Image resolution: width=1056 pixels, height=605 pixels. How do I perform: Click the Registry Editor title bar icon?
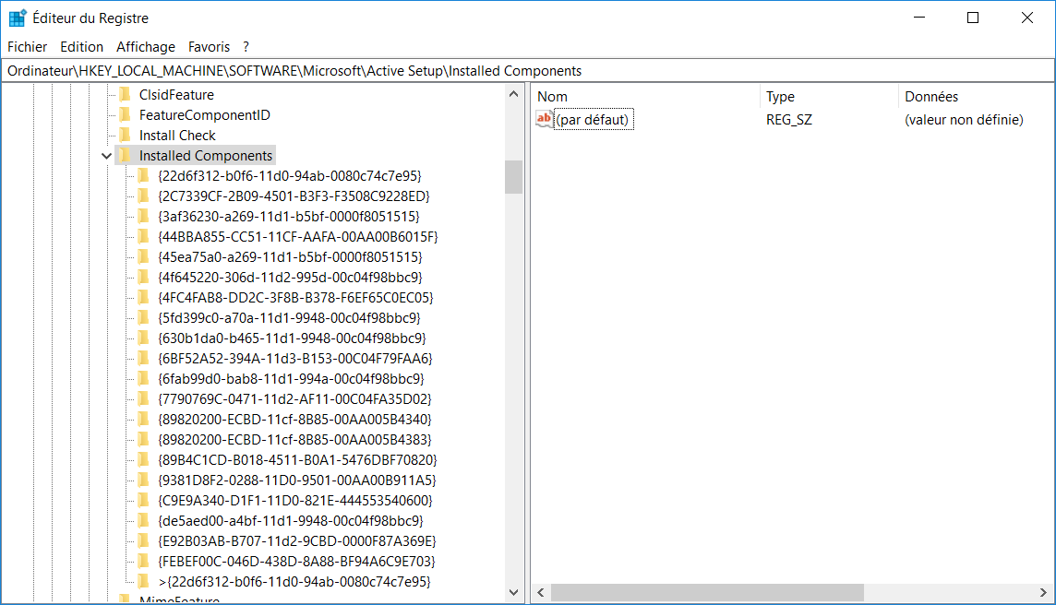point(17,18)
